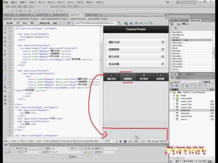
Task: Switch to 設計 (Design) view
Action: pyautogui.click(x=25, y=23)
